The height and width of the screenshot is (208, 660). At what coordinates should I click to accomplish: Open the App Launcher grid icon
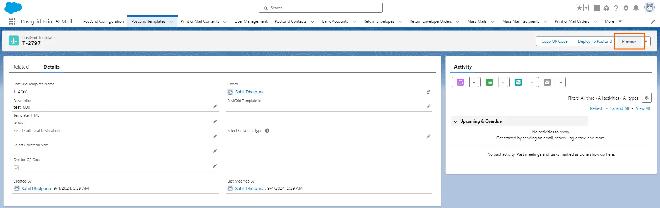click(x=12, y=21)
